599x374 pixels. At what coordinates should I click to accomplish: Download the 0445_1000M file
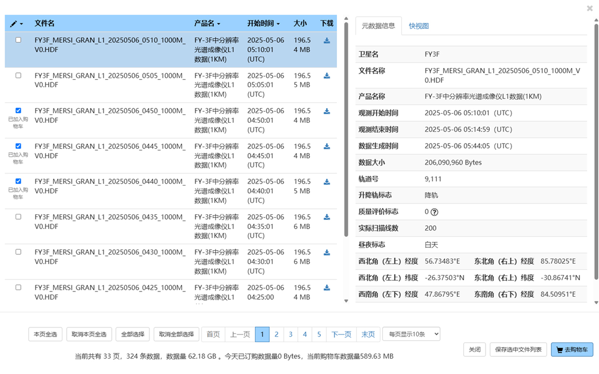tap(326, 147)
